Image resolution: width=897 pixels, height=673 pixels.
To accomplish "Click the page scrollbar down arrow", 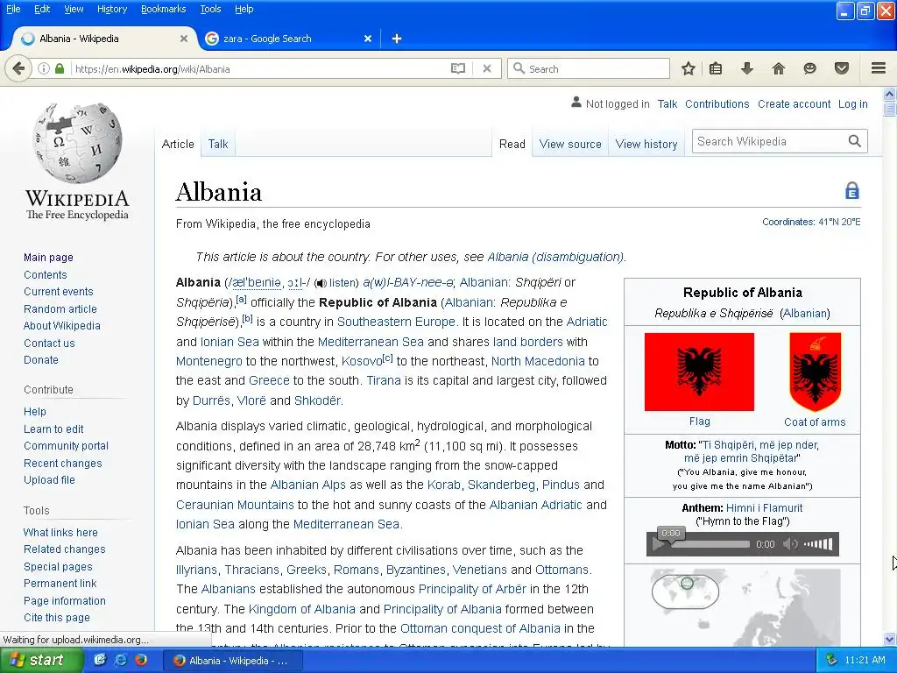I will coord(890,639).
